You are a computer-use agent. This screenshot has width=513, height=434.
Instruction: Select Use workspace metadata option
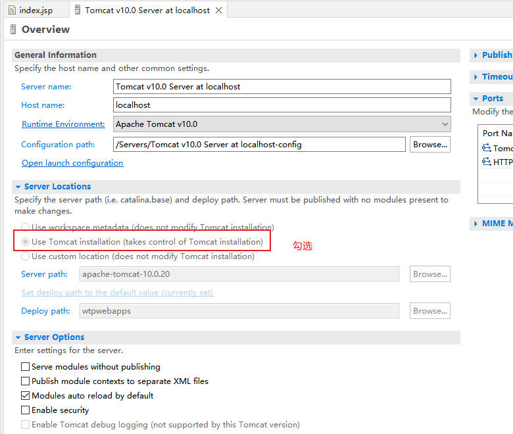coord(25,227)
